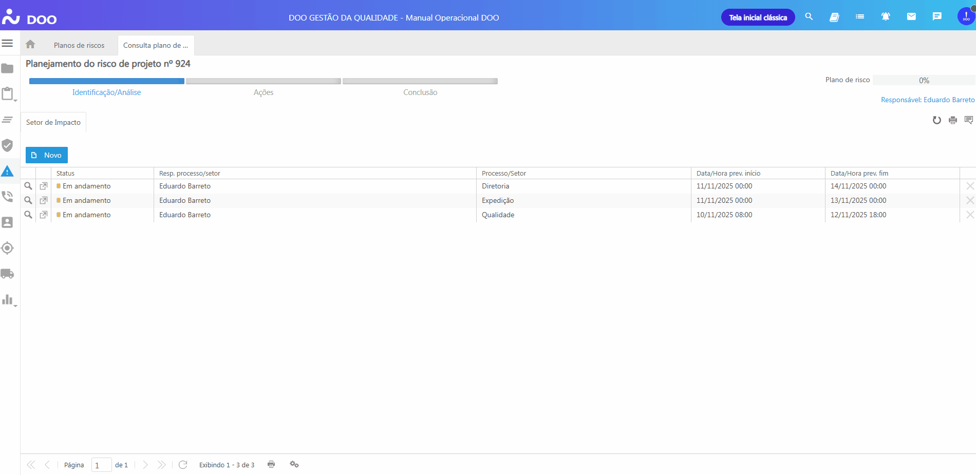Sort by the Processo/Setor column header
The height and width of the screenshot is (475, 976).
[504, 174]
